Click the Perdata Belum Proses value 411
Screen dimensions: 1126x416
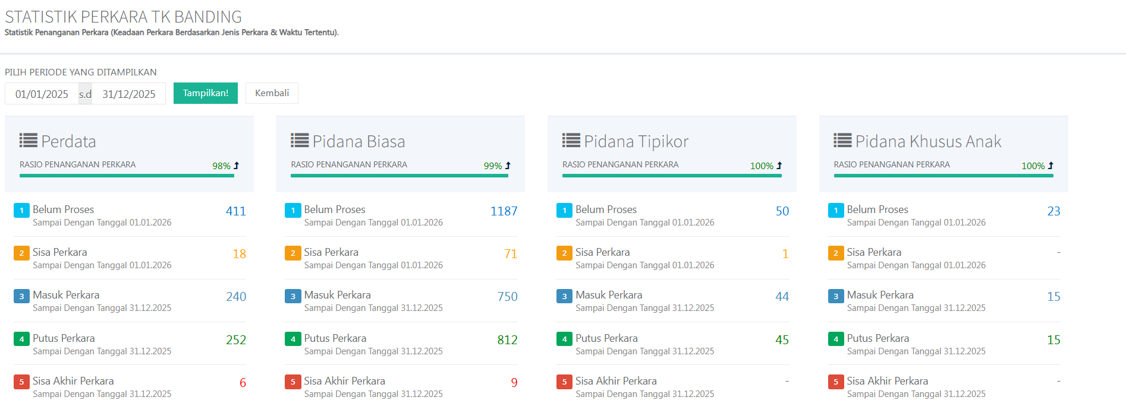236,211
